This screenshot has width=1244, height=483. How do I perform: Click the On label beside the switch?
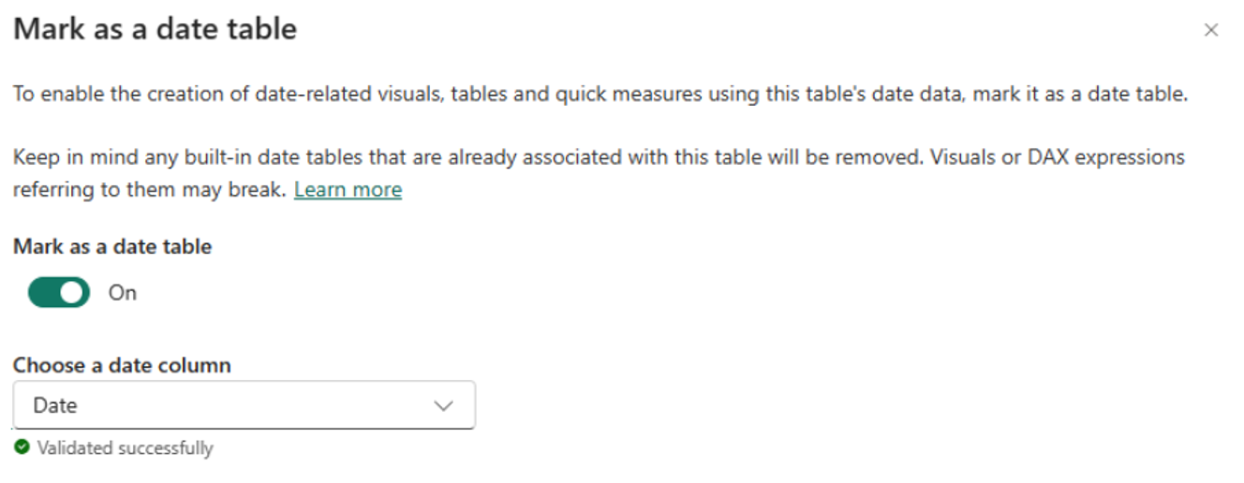pos(123,293)
